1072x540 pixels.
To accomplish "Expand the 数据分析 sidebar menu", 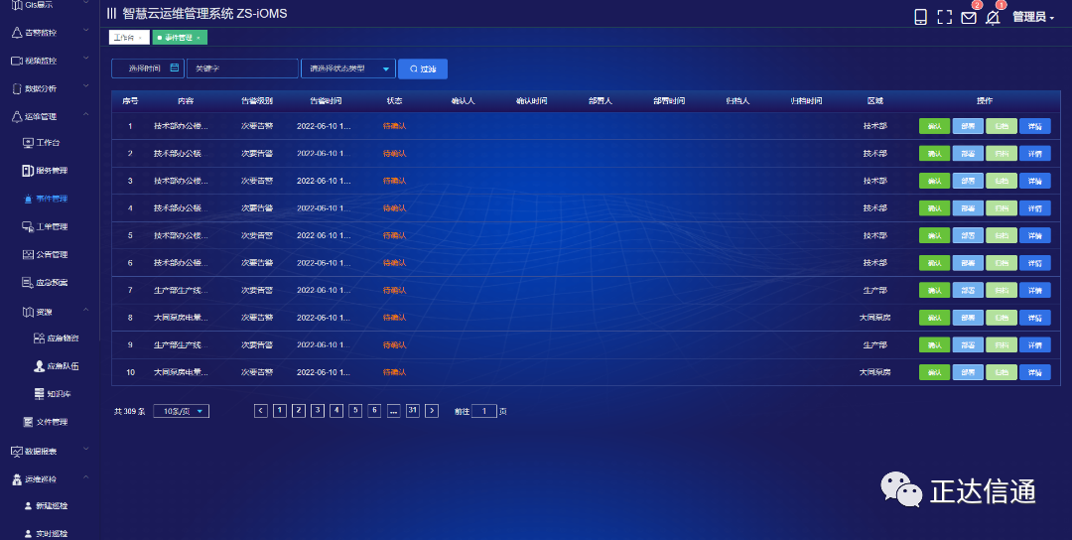I will (x=50, y=89).
